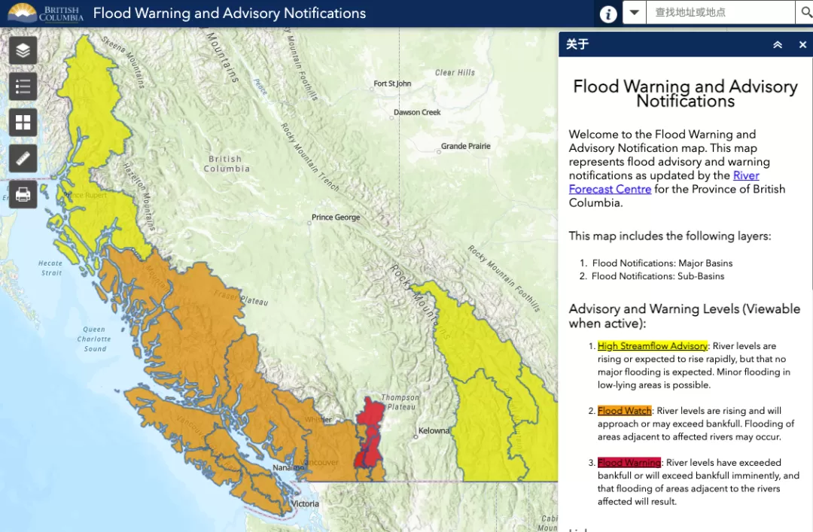Screen dimensions: 813x532
Task: Click the search magnifier icon
Action: [x=805, y=12]
